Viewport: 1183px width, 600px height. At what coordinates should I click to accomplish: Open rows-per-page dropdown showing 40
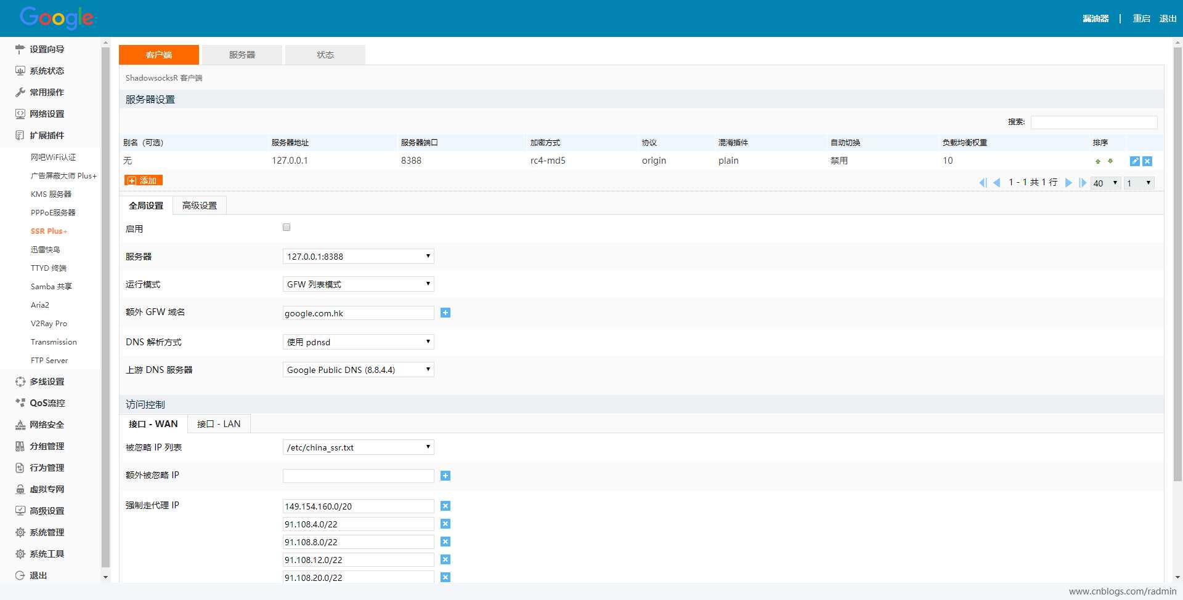(1105, 183)
